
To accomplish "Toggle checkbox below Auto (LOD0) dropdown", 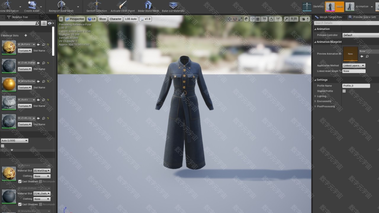I will (3, 146).
